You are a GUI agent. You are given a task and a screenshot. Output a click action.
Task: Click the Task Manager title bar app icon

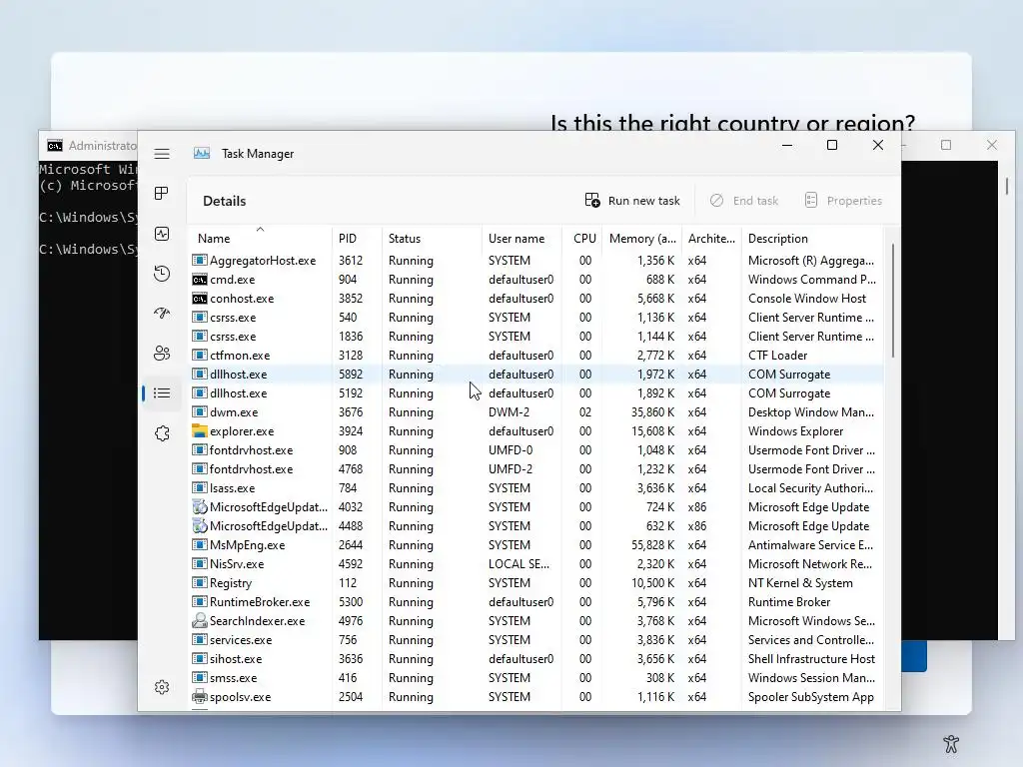coord(202,153)
